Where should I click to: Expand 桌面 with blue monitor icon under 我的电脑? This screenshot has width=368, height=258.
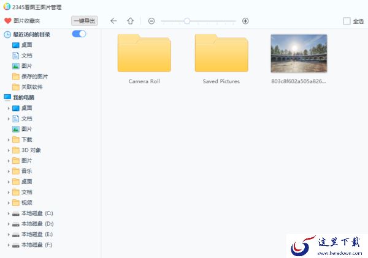[9, 108]
